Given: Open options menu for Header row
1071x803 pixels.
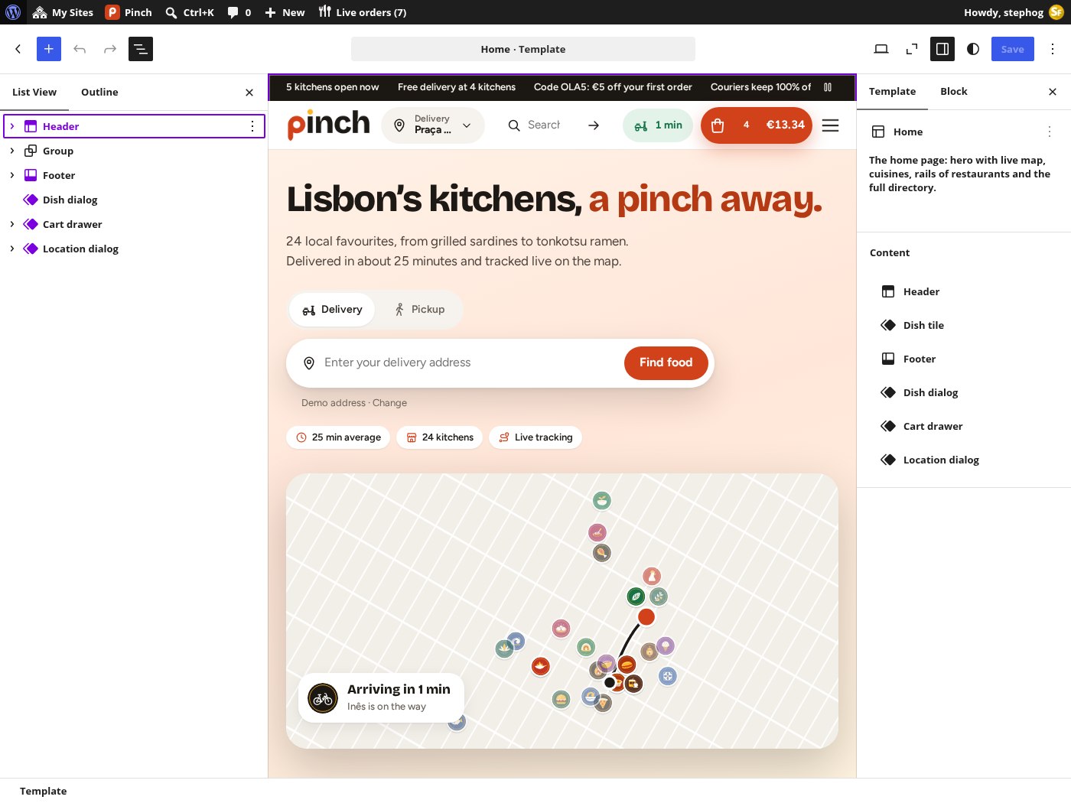Looking at the screenshot, I should 252,126.
